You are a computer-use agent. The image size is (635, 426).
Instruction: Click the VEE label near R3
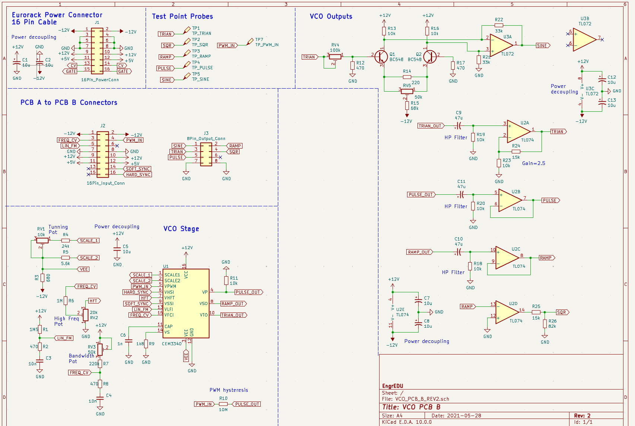[83, 269]
